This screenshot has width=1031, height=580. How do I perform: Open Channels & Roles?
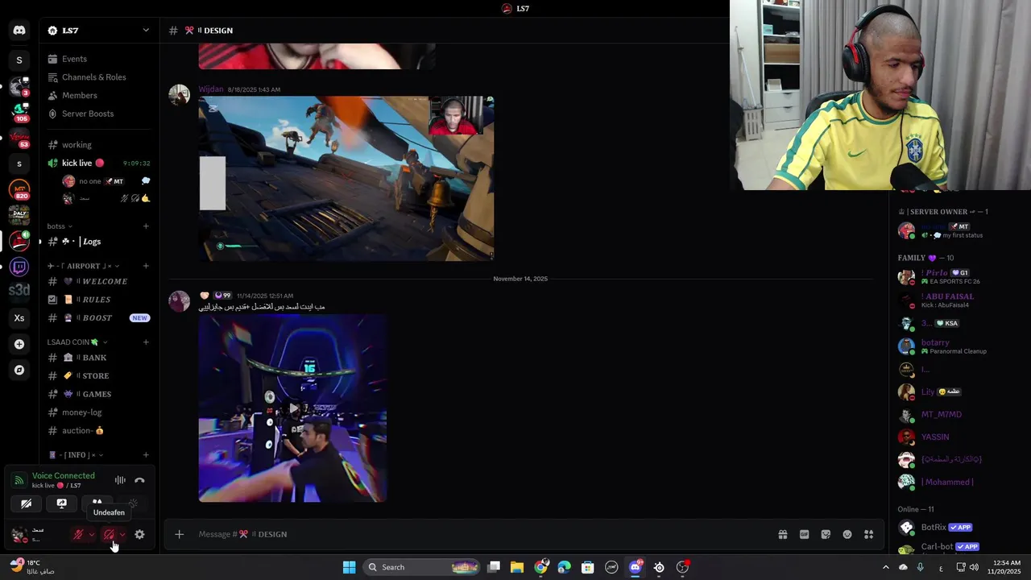99,77
